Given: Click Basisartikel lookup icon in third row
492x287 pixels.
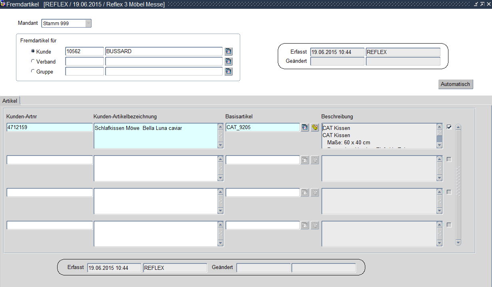Looking at the screenshot, I should pyautogui.click(x=305, y=193).
